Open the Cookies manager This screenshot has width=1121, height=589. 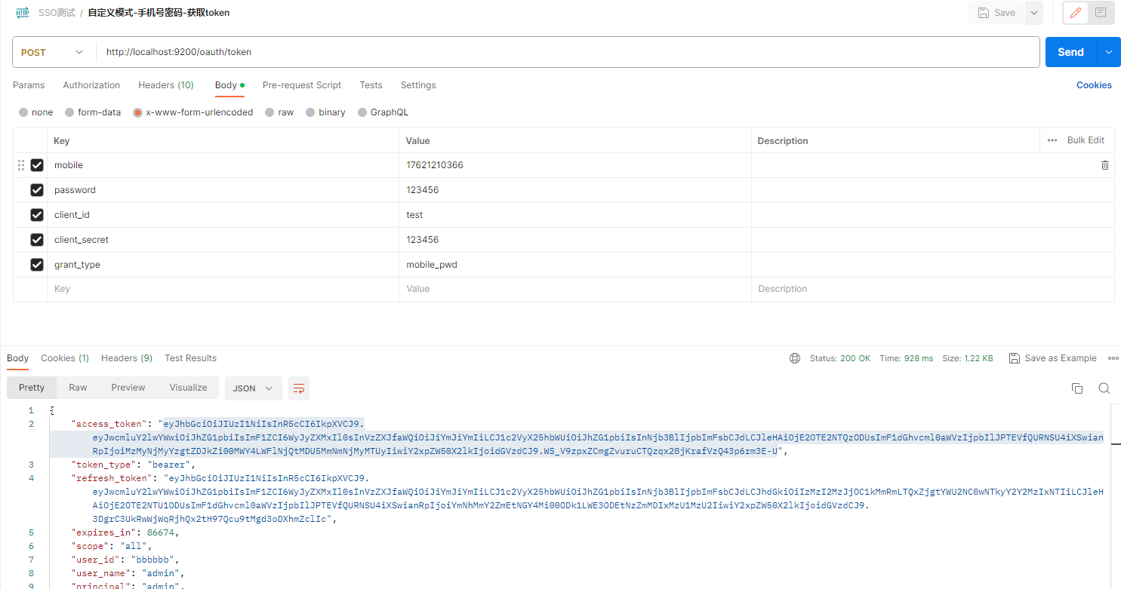[1094, 84]
